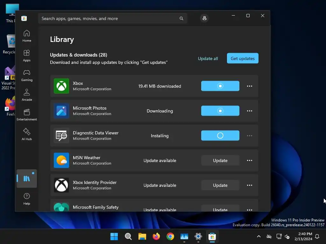Open the Gaming section

click(27, 76)
